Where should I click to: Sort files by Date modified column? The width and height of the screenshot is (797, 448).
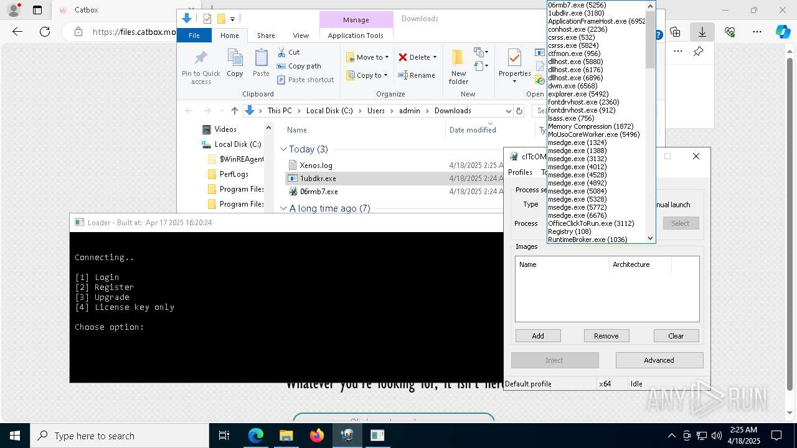[x=473, y=130]
